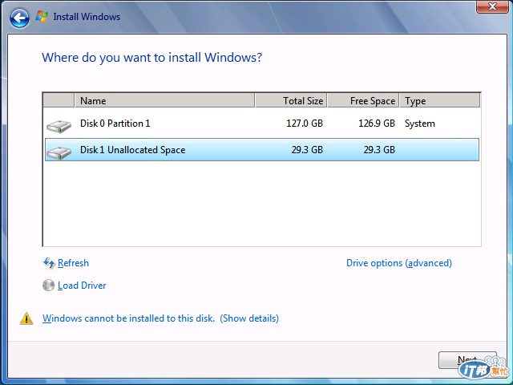Show details for the install warning

click(x=249, y=318)
